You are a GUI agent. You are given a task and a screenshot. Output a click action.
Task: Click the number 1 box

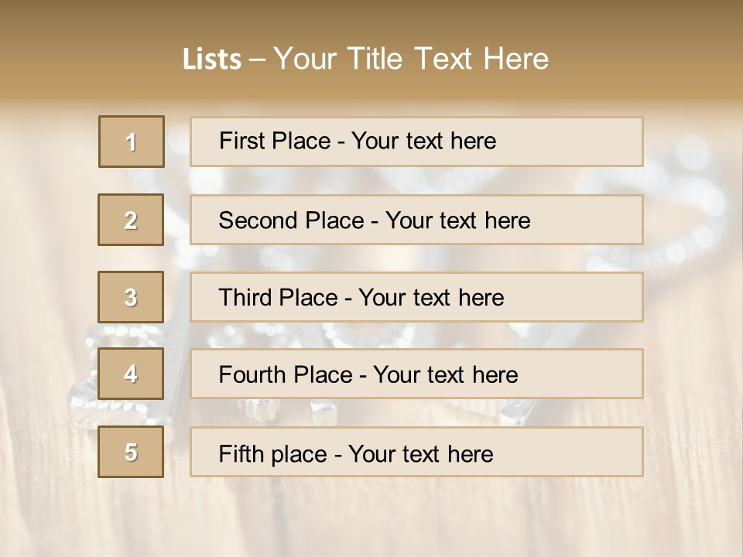pos(132,142)
